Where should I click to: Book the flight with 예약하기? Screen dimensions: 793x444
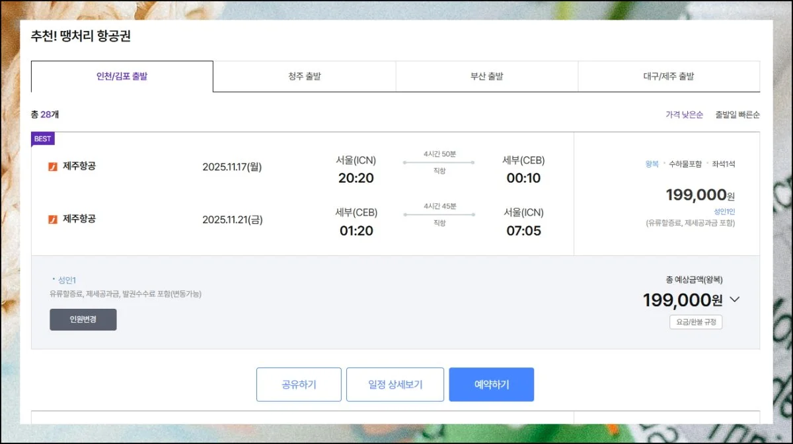[492, 385]
